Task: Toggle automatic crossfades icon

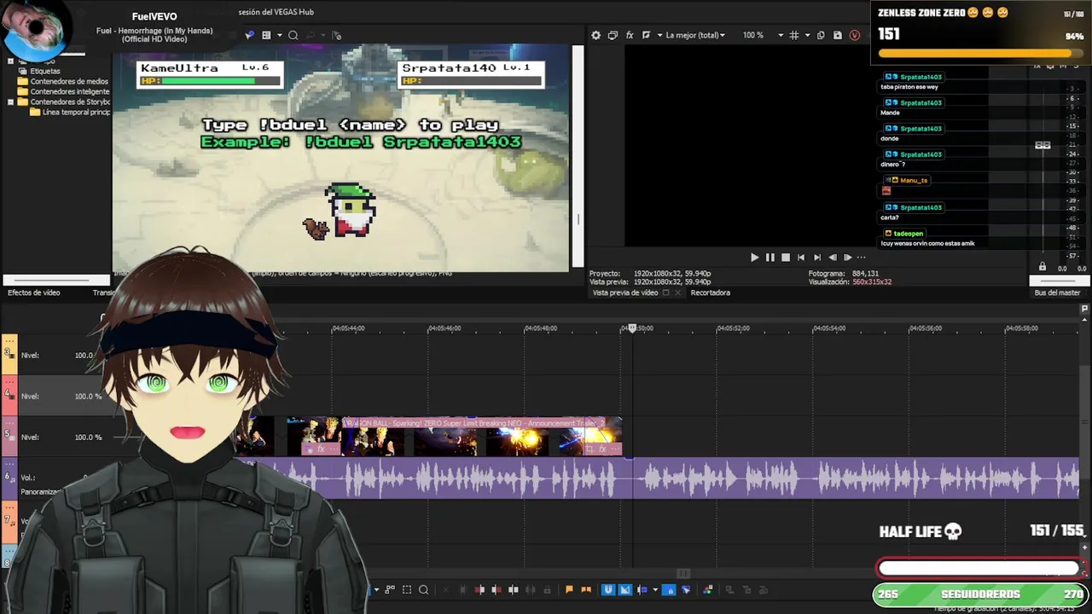Action: (624, 589)
